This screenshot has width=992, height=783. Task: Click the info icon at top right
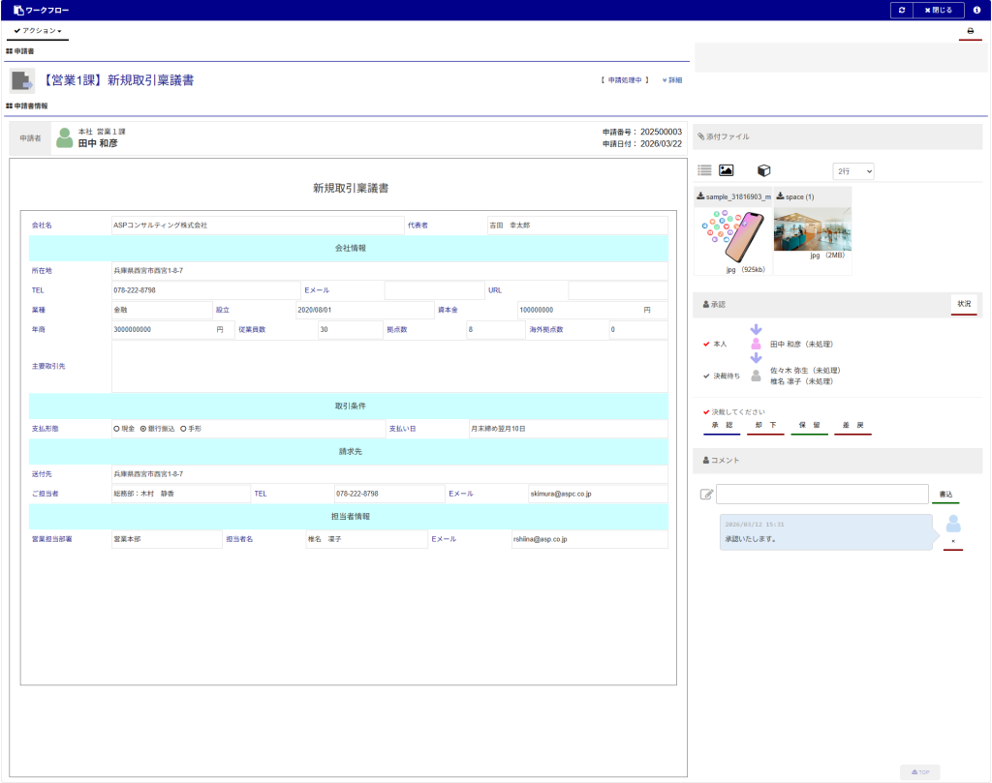[976, 10]
